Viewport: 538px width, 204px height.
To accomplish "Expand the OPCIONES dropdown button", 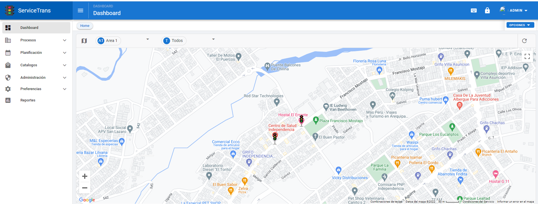I will tap(520, 25).
